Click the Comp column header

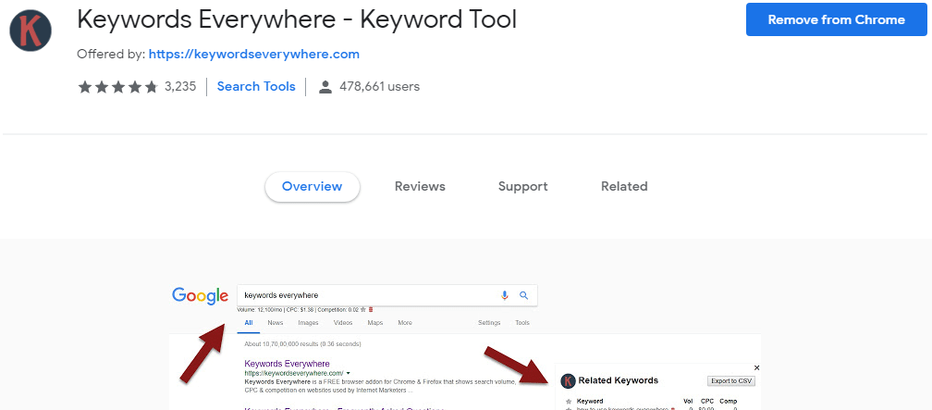(x=729, y=402)
